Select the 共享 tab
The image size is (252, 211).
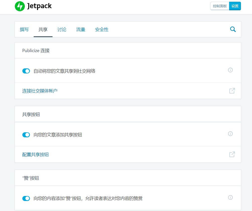click(43, 30)
